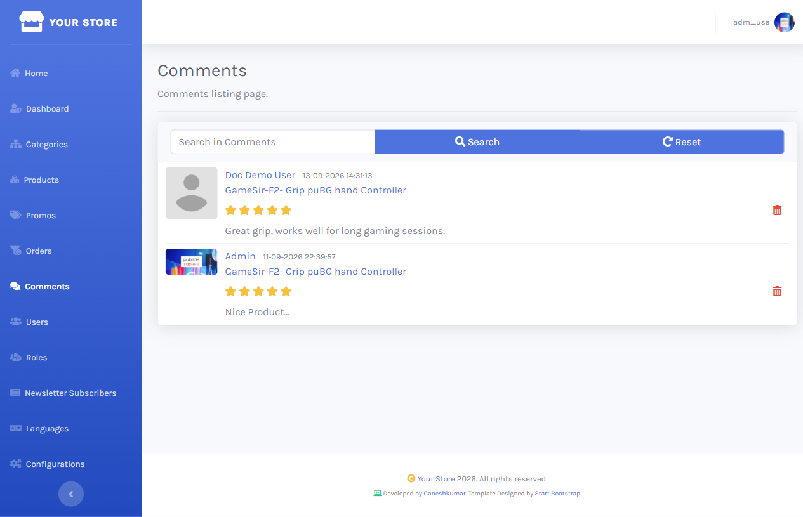This screenshot has width=803, height=517.
Task: Click the Comments bubbles icon
Action: (15, 286)
